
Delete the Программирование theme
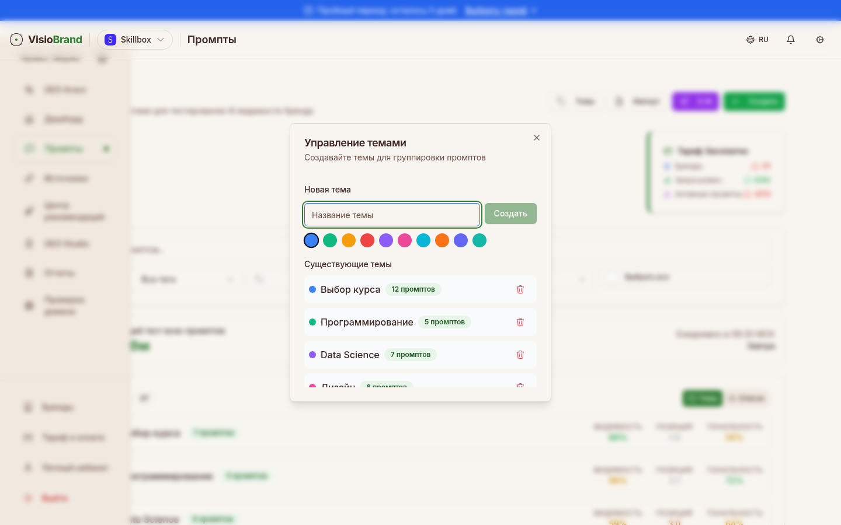[x=520, y=322]
